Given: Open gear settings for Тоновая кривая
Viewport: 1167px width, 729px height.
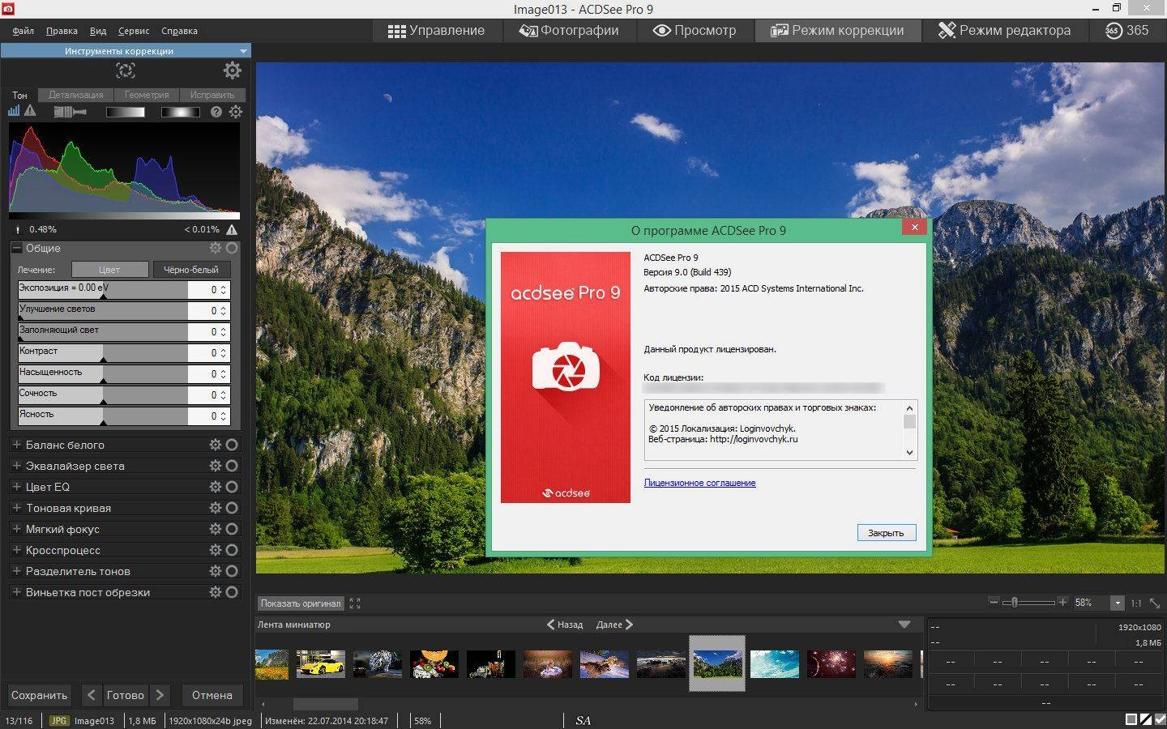Looking at the screenshot, I should click(x=216, y=508).
